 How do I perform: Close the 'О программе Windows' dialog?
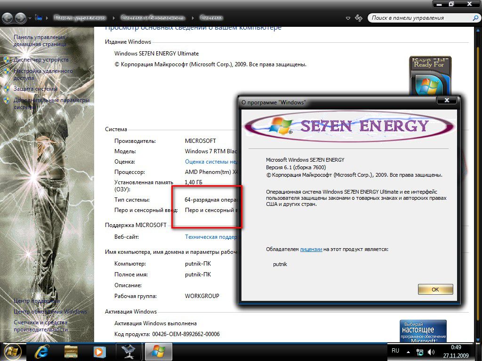447,100
